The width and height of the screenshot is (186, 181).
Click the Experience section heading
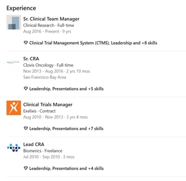click(x=21, y=8)
